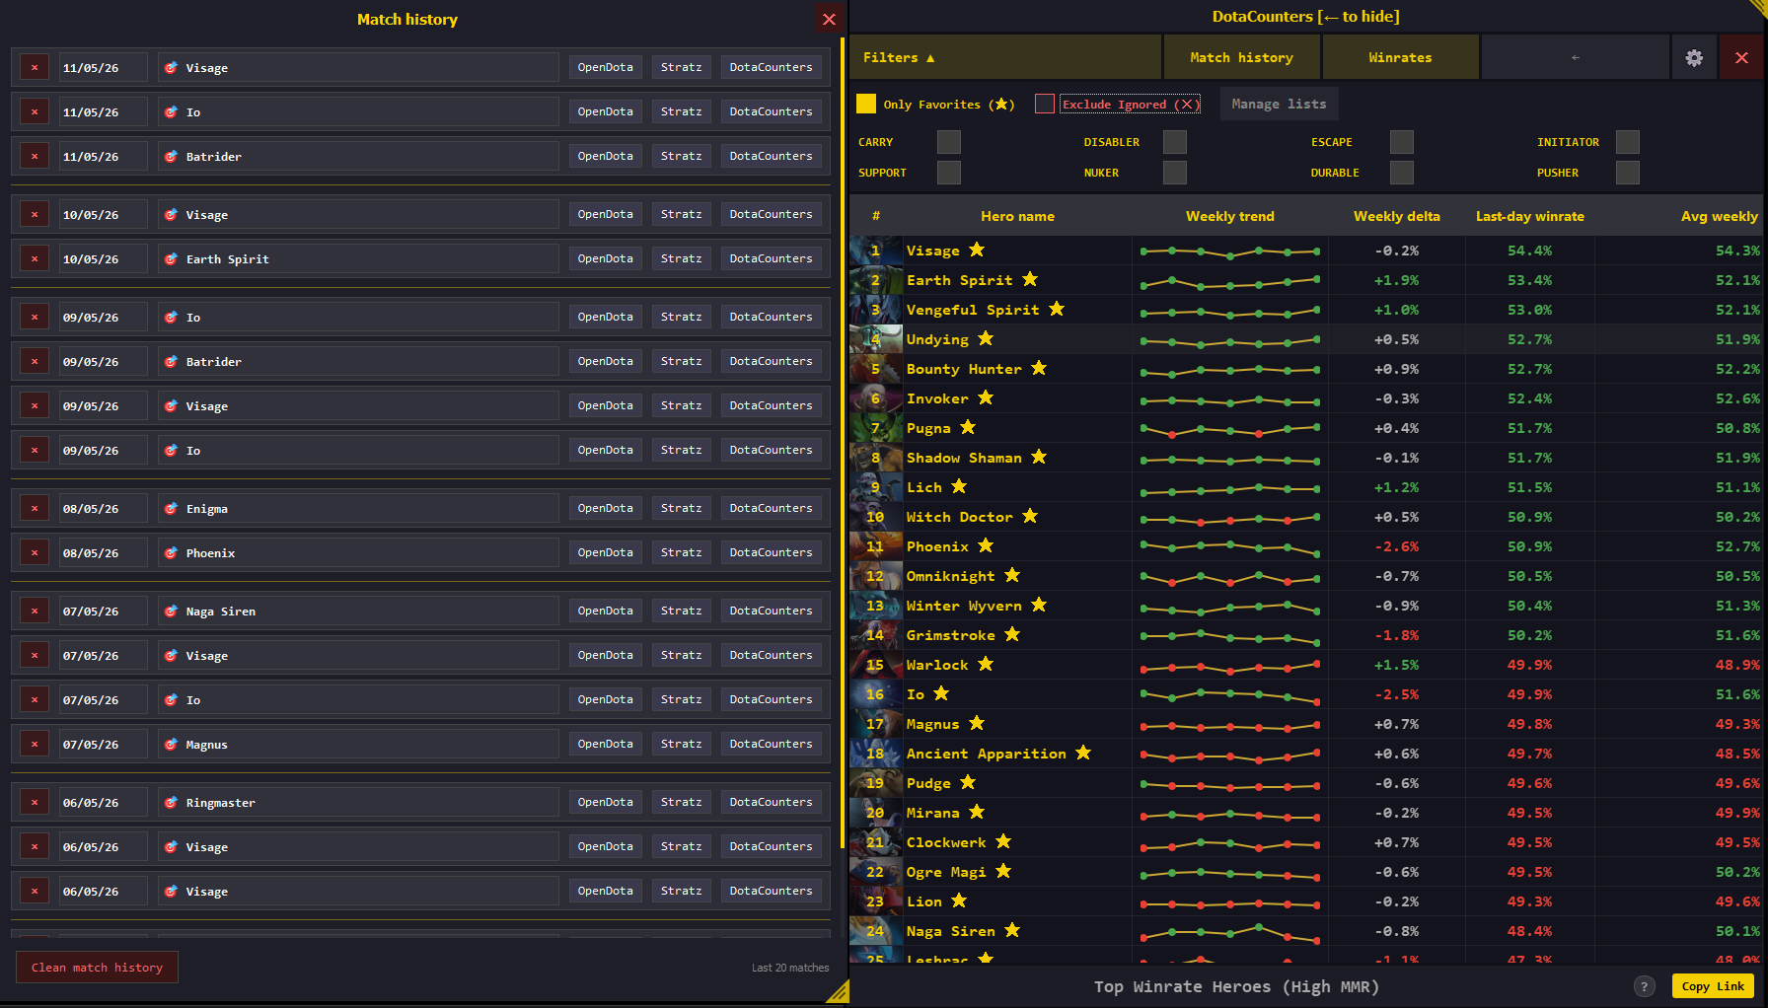Select the Grimstroke hero name
Image resolution: width=1768 pixels, height=1008 pixels.
coord(950,635)
